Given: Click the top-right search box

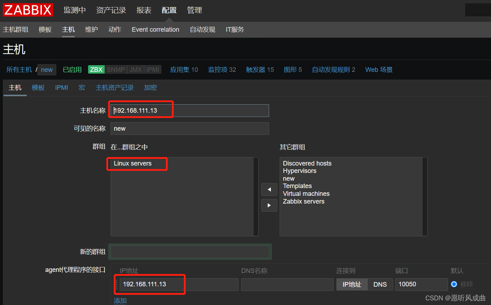Looking at the screenshot, I should tap(478, 10).
